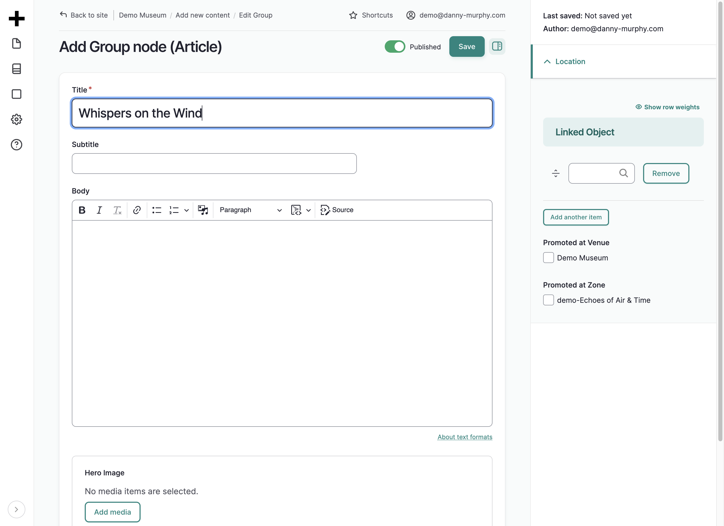
Task: Focus the Linked Object search field
Action: point(602,173)
